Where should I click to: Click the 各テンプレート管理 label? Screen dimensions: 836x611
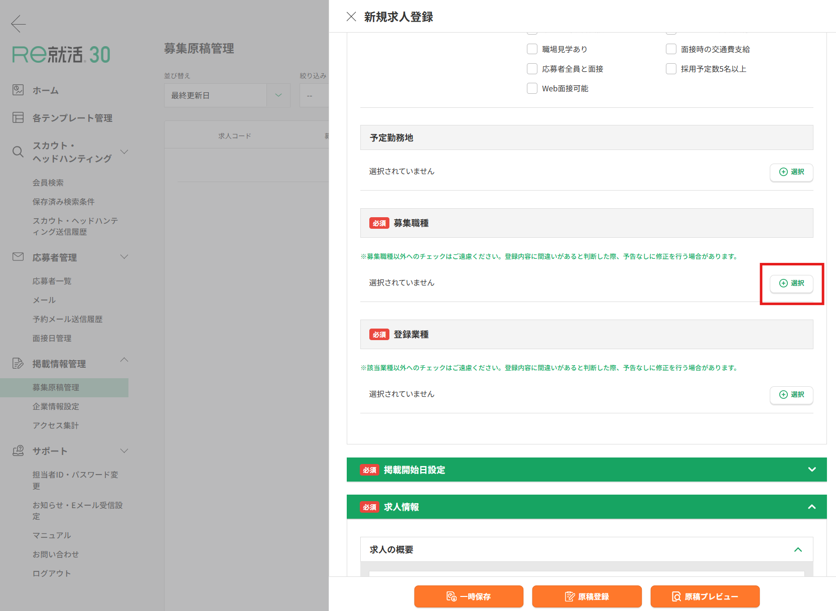pyautogui.click(x=72, y=118)
